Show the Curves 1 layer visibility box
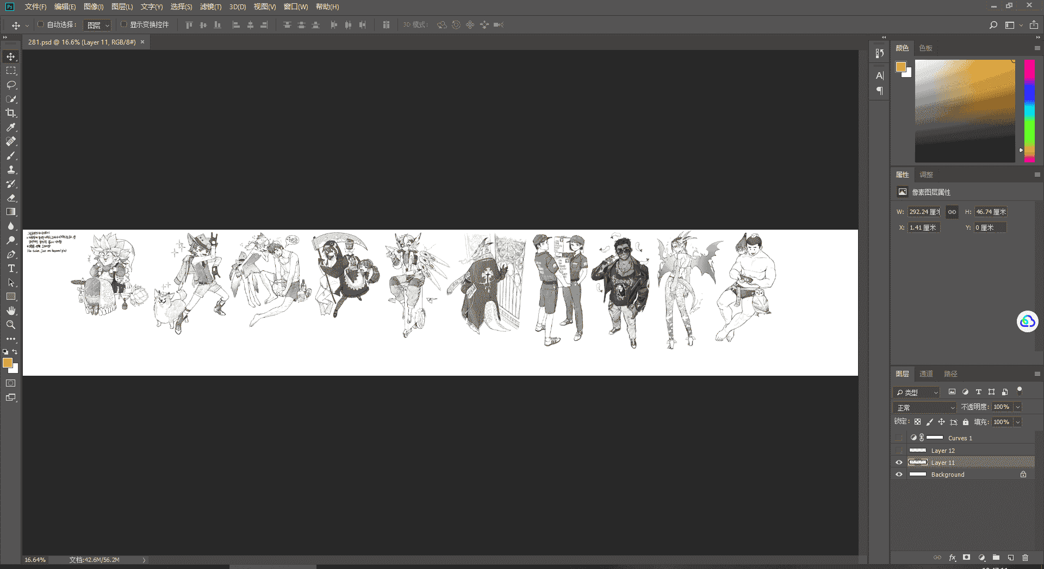 (x=899, y=438)
